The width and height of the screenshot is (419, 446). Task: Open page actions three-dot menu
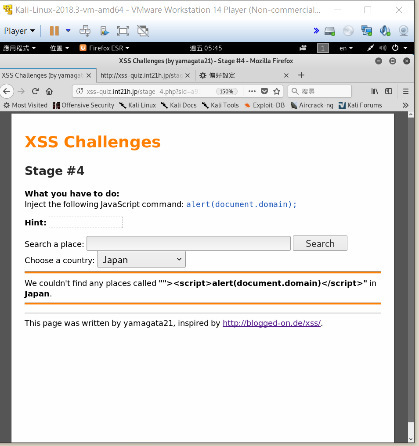pyautogui.click(x=252, y=91)
